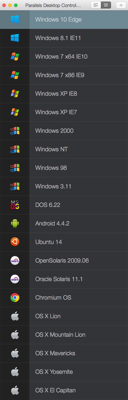Click the Parallels Desktop Control Center window title
This screenshot has height=400, width=128.
pos(53,5)
